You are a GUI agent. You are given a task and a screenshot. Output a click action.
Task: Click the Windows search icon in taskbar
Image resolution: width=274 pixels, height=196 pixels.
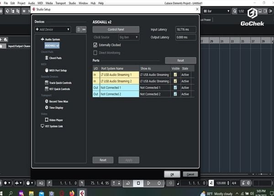[11, 193]
